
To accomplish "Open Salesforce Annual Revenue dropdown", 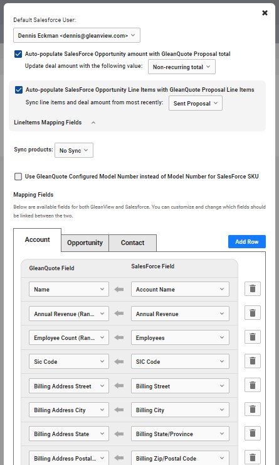I will tap(180, 314).
